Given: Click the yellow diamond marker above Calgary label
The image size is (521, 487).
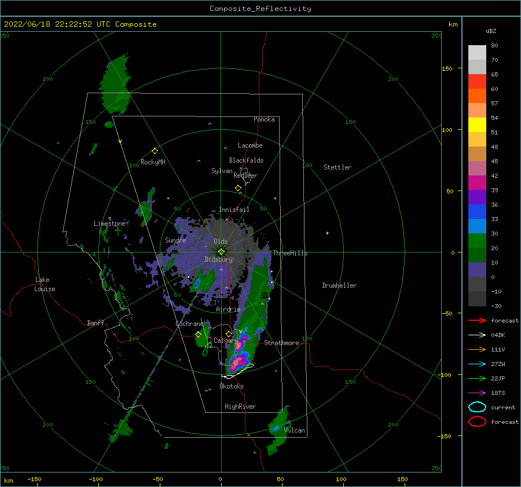Looking at the screenshot, I should point(229,334).
